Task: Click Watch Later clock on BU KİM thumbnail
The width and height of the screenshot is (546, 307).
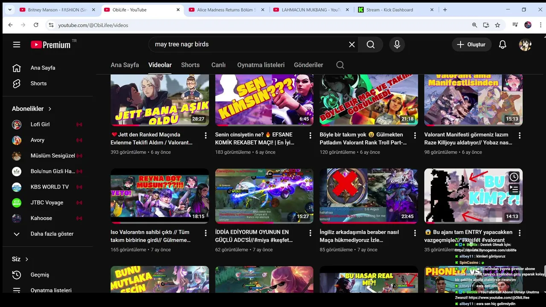Action: pos(514,177)
